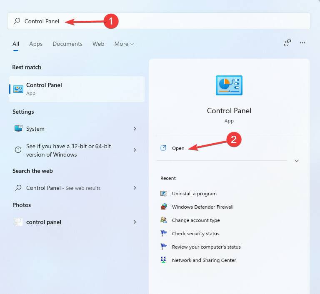
Task: Click the Open external-link icon
Action: [x=163, y=148]
